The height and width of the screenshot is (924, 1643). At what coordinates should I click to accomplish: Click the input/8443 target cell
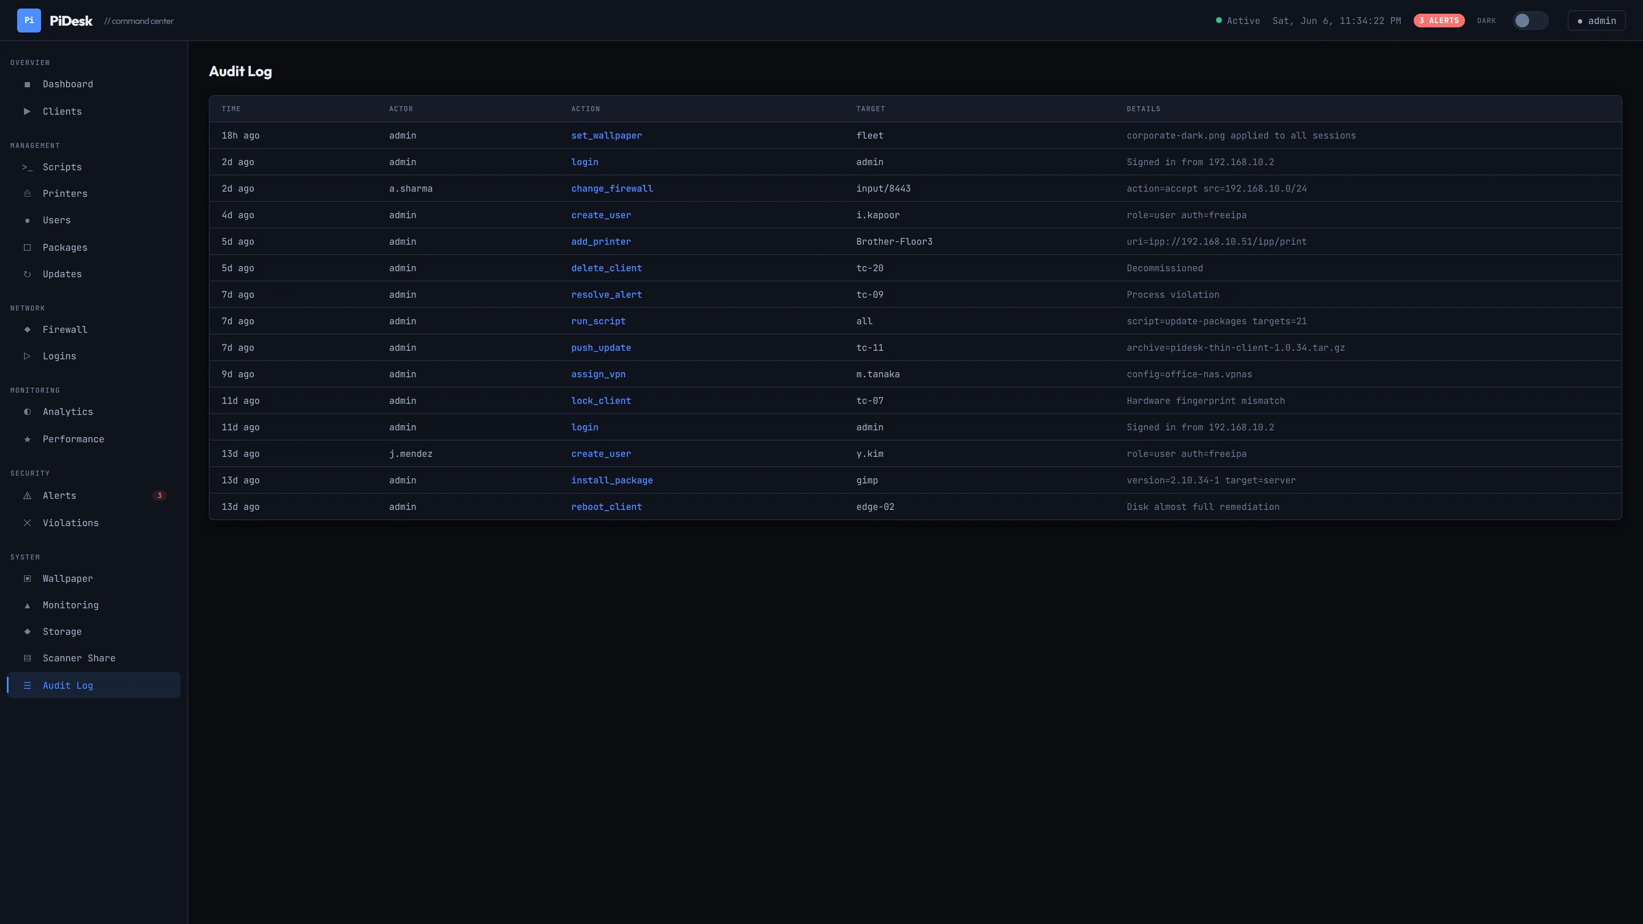(884, 189)
